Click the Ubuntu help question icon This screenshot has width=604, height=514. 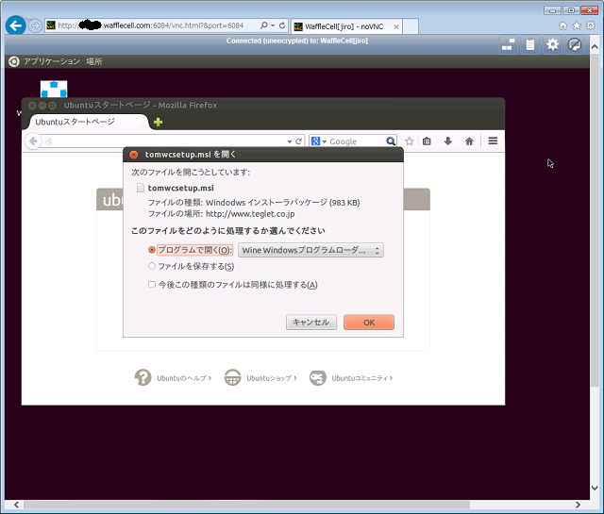coord(143,377)
